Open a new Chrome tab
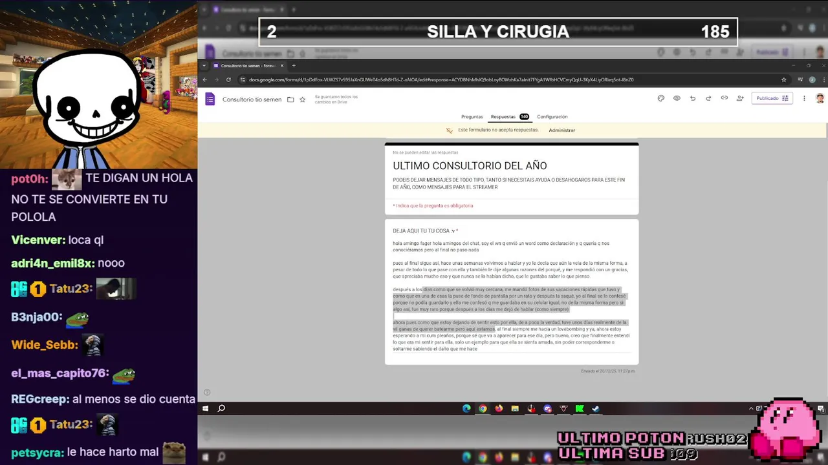Image resolution: width=828 pixels, height=465 pixels. [x=294, y=65]
